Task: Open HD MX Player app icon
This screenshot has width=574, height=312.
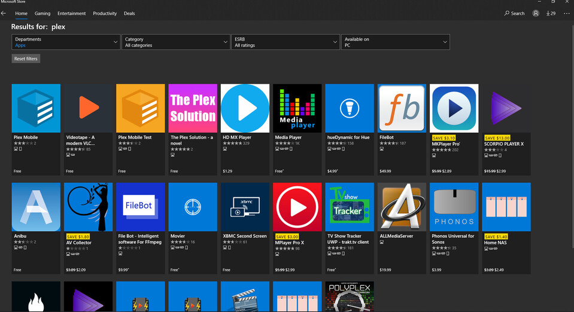Action: (245, 108)
